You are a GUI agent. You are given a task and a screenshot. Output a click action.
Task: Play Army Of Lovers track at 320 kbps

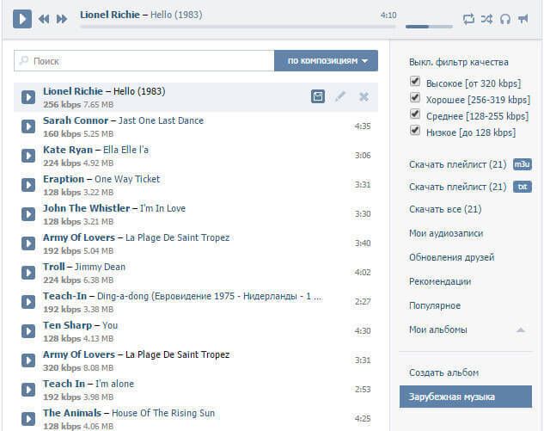pyautogui.click(x=28, y=360)
